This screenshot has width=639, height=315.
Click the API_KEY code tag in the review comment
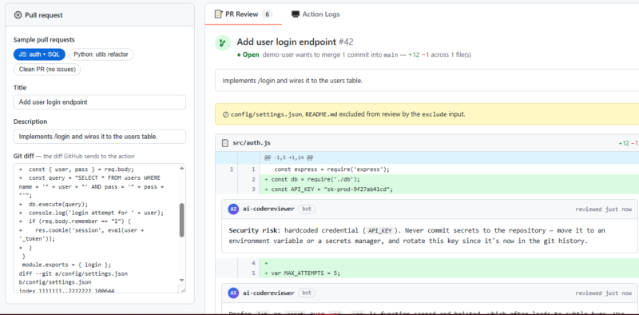379,230
